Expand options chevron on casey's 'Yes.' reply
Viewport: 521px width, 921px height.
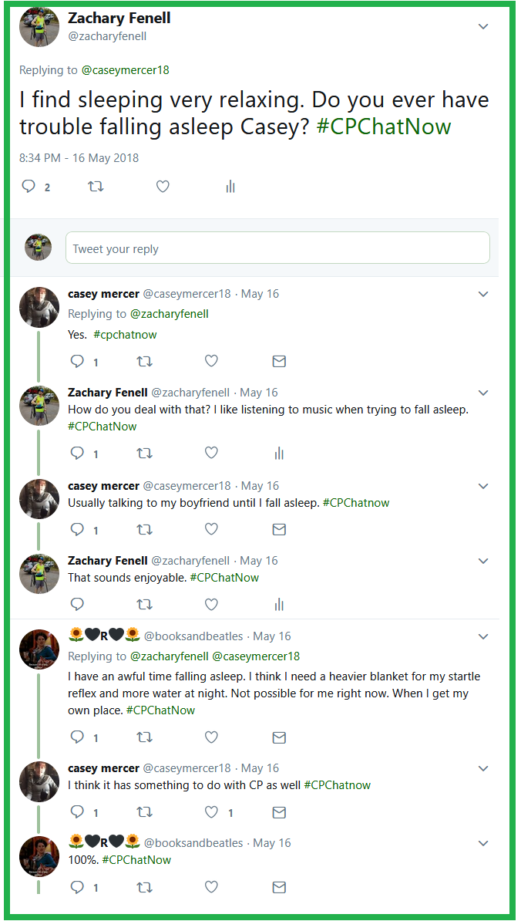(483, 294)
